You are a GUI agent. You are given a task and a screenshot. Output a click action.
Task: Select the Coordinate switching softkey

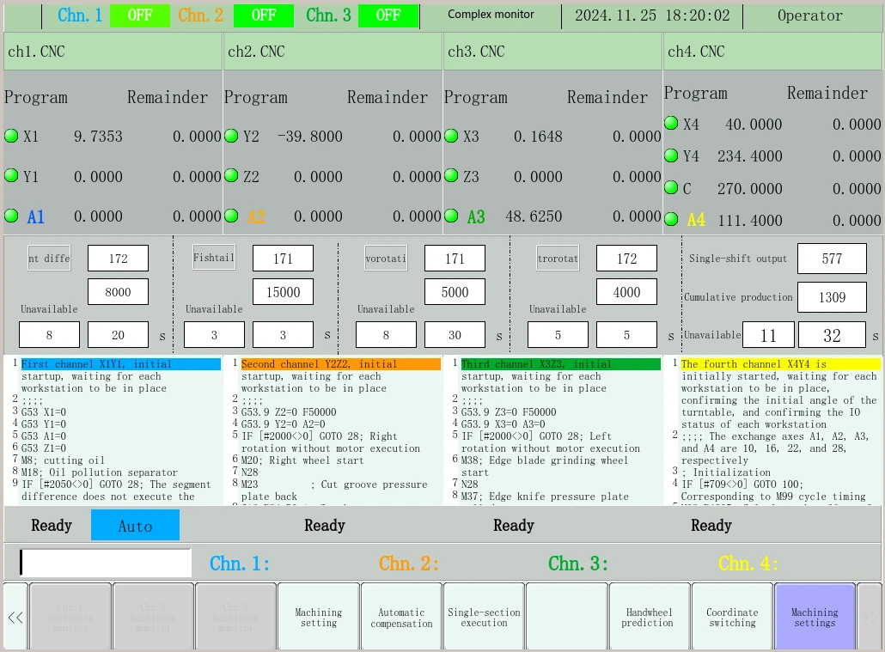(x=732, y=617)
